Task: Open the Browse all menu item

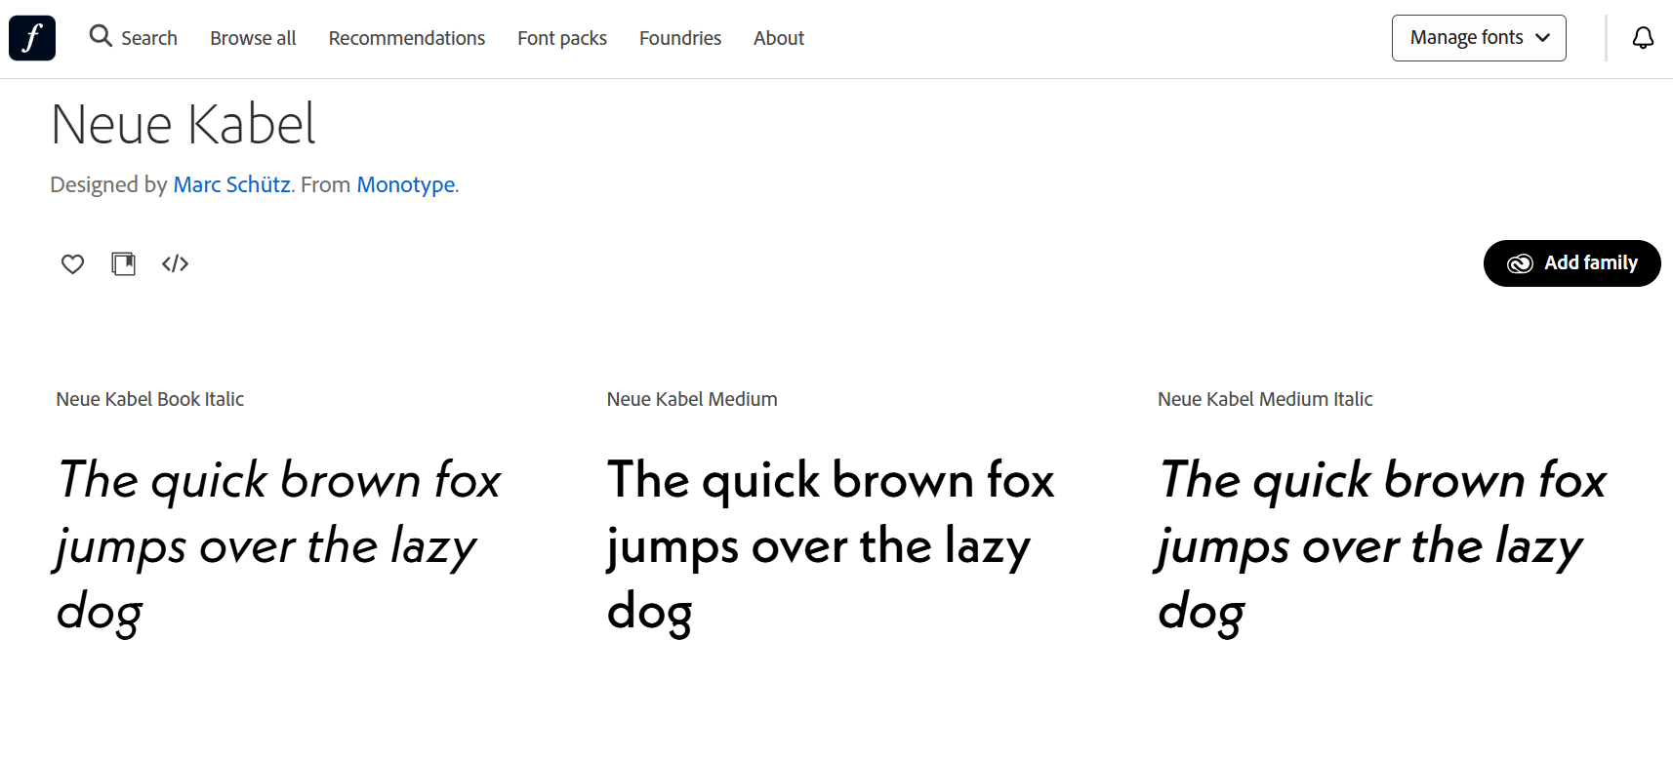Action: coord(253,38)
